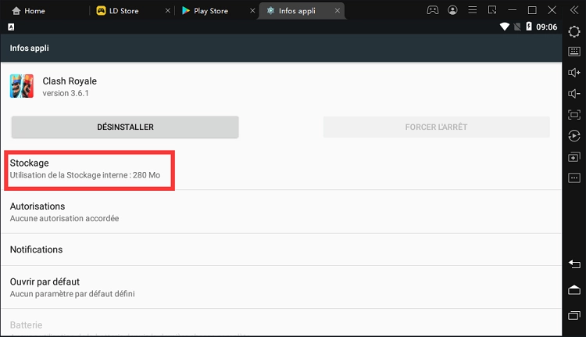
Task: Open the operation recorder icon
Action: coord(574,136)
